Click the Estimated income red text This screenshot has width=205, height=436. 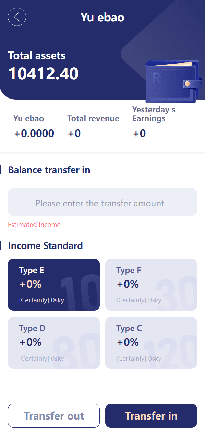click(34, 225)
